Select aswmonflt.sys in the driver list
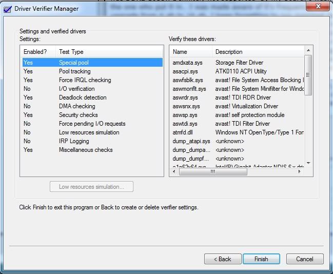The image size is (333, 274). 189,89
